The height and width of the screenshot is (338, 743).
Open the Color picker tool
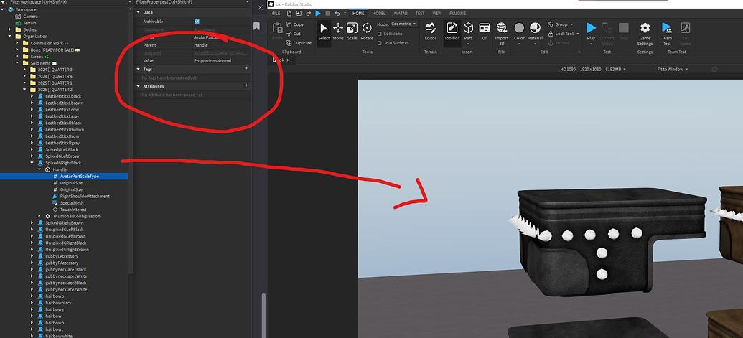519,32
